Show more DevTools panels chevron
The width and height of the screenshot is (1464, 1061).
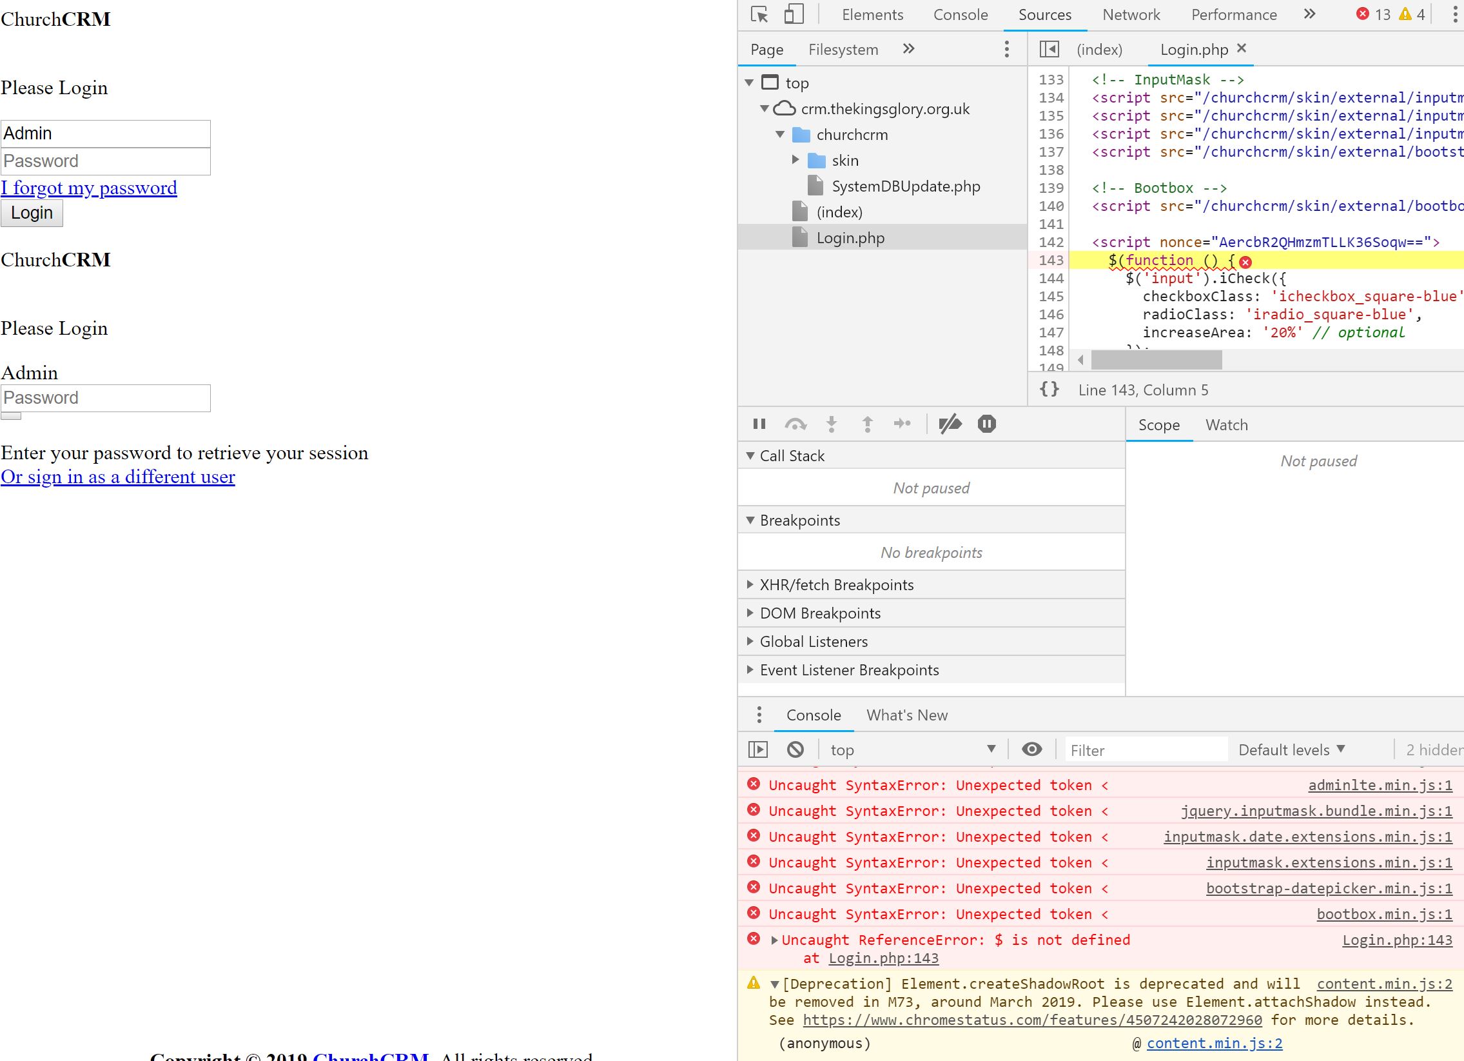[1309, 14]
